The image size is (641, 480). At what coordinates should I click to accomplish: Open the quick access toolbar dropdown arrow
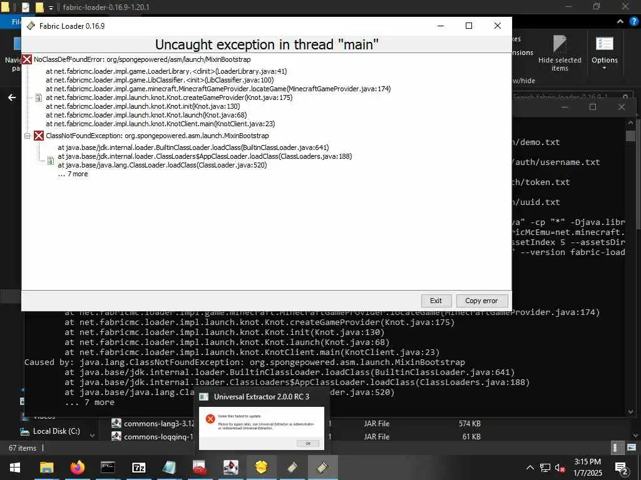tap(51, 7)
